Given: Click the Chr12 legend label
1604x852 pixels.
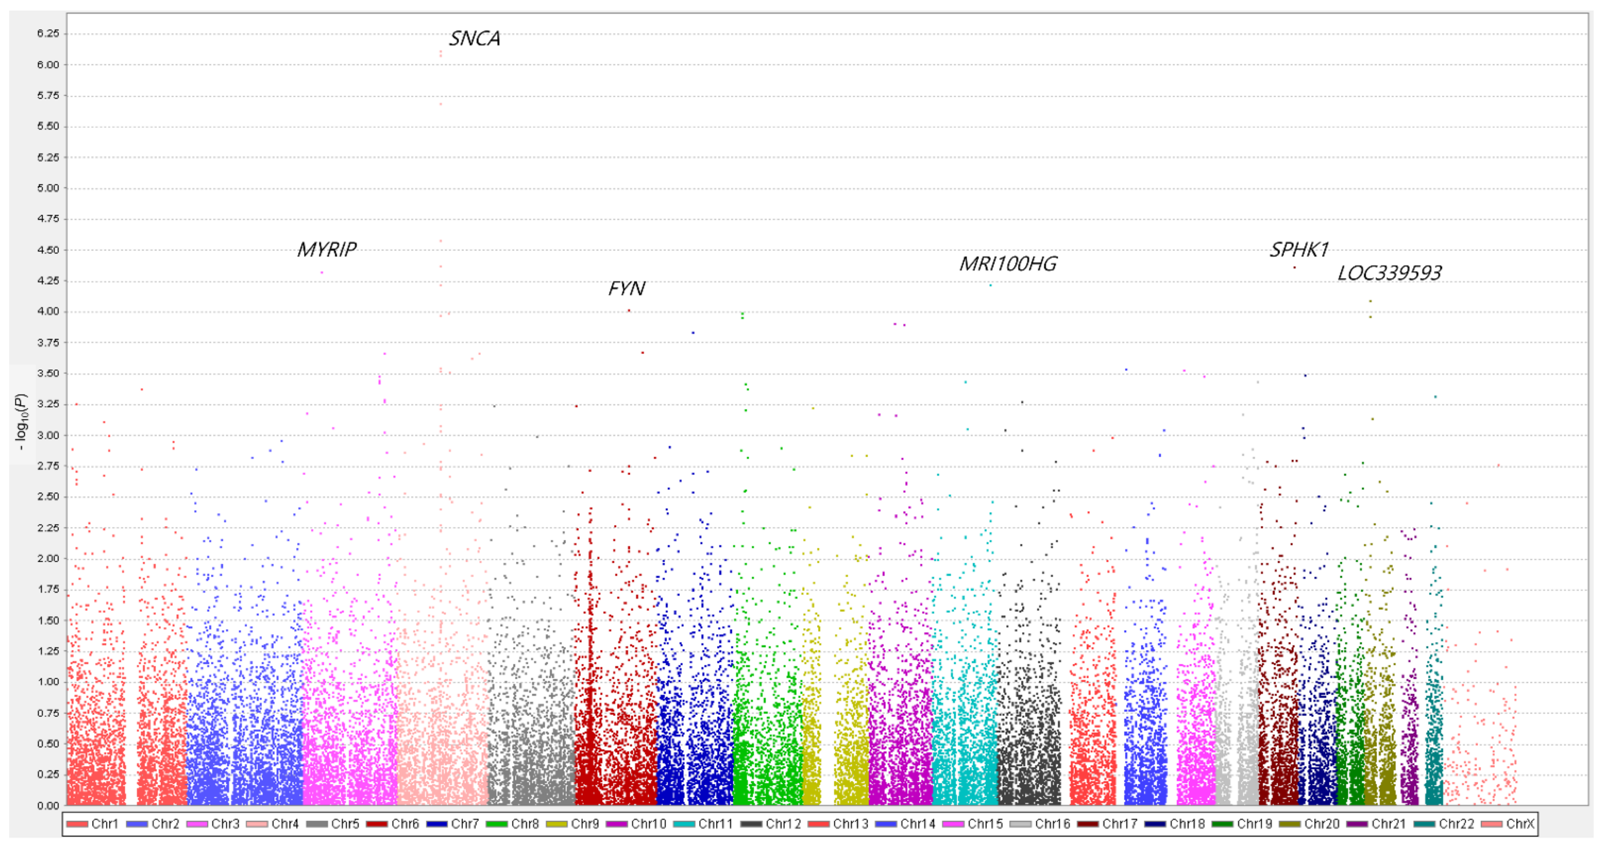Looking at the screenshot, I should (x=783, y=824).
